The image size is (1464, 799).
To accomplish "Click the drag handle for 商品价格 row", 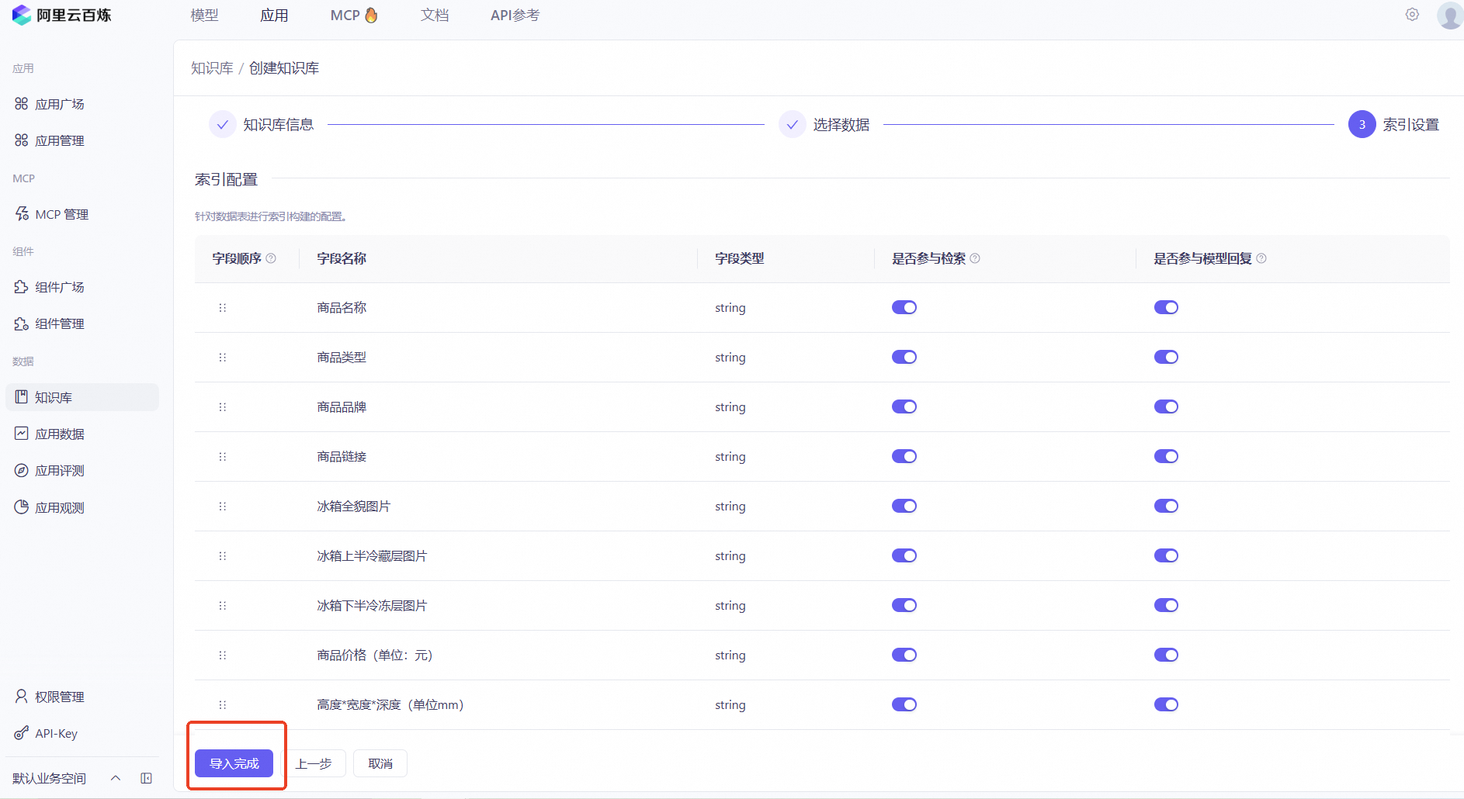I will click(x=223, y=655).
